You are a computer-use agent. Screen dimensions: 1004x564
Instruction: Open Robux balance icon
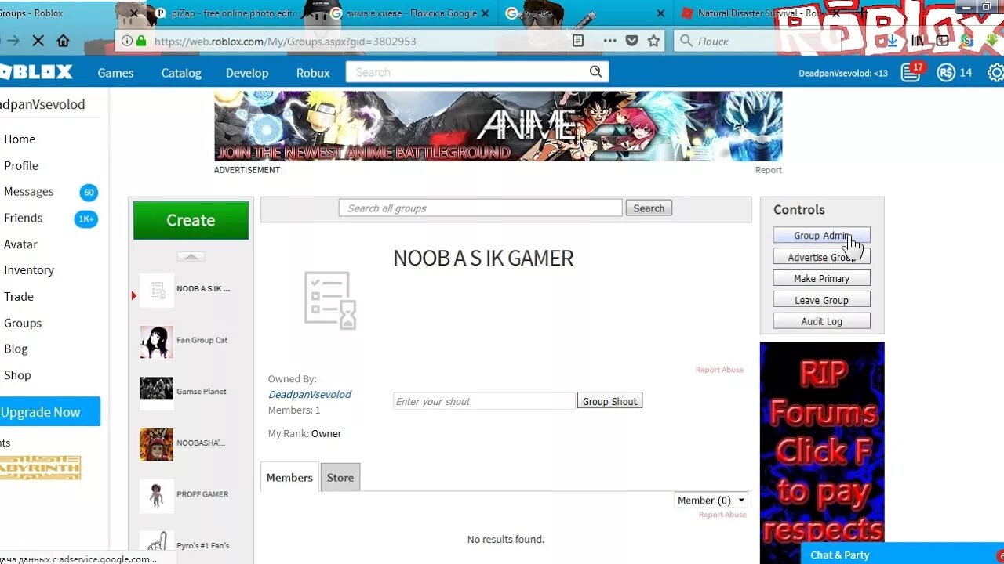pos(946,72)
